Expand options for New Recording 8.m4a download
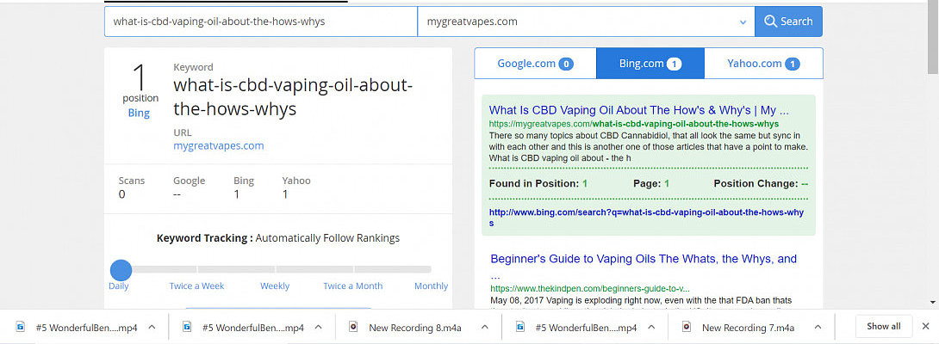The image size is (939, 344). (x=485, y=327)
